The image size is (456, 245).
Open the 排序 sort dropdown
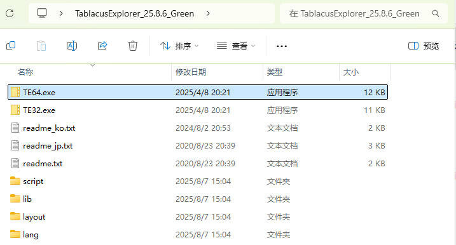(179, 46)
